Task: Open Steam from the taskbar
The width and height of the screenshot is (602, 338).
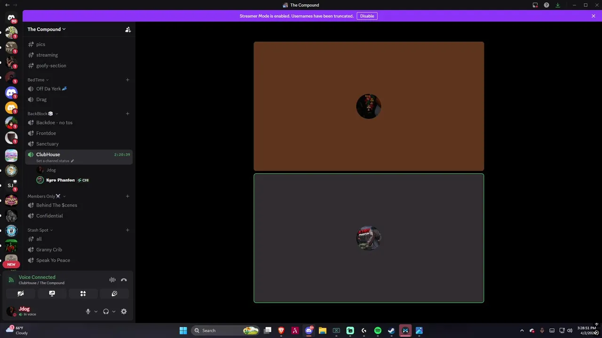Action: (391, 330)
